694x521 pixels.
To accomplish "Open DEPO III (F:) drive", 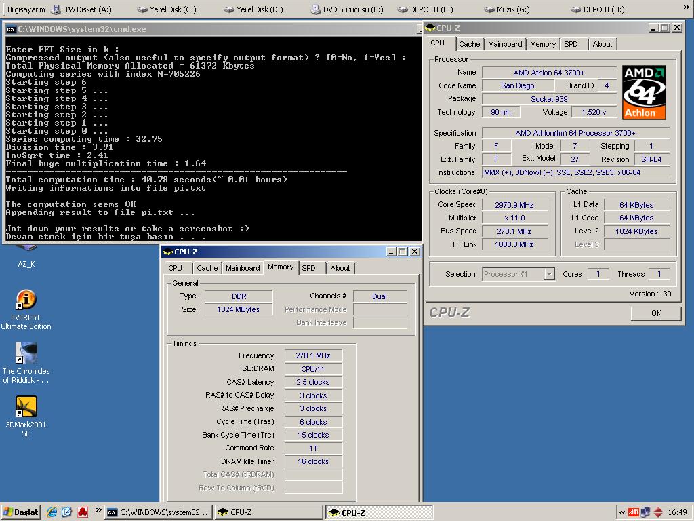I will [x=426, y=9].
